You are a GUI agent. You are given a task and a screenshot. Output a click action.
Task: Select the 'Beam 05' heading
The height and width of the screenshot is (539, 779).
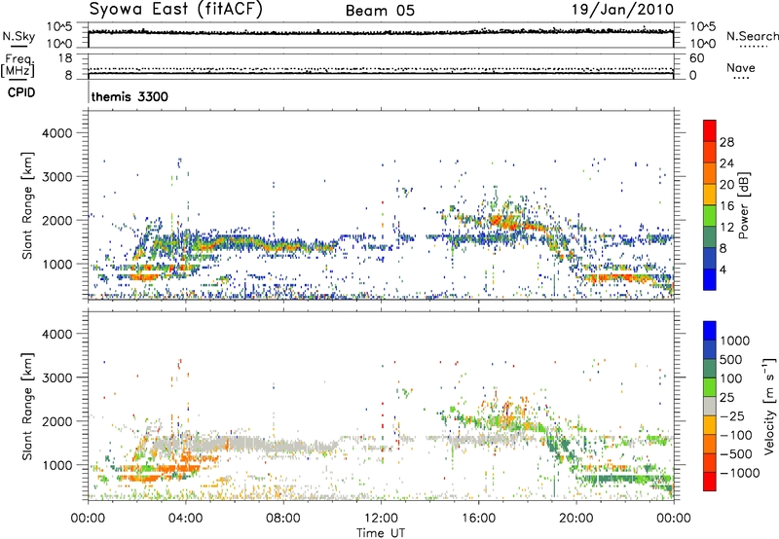point(380,11)
